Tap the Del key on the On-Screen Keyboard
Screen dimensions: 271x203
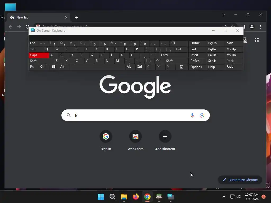pos(181,49)
